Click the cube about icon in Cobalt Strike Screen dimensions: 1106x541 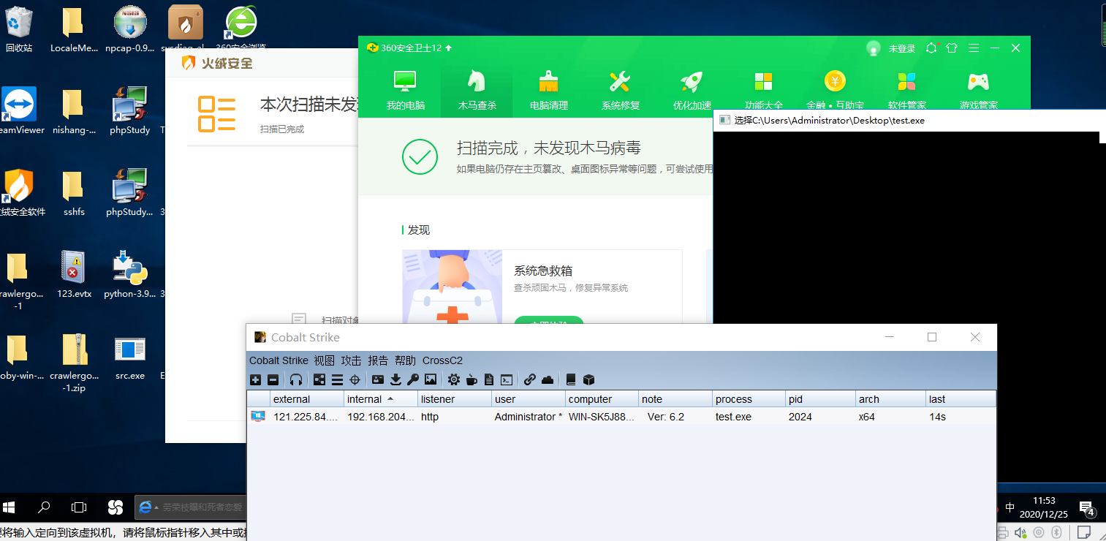588,379
